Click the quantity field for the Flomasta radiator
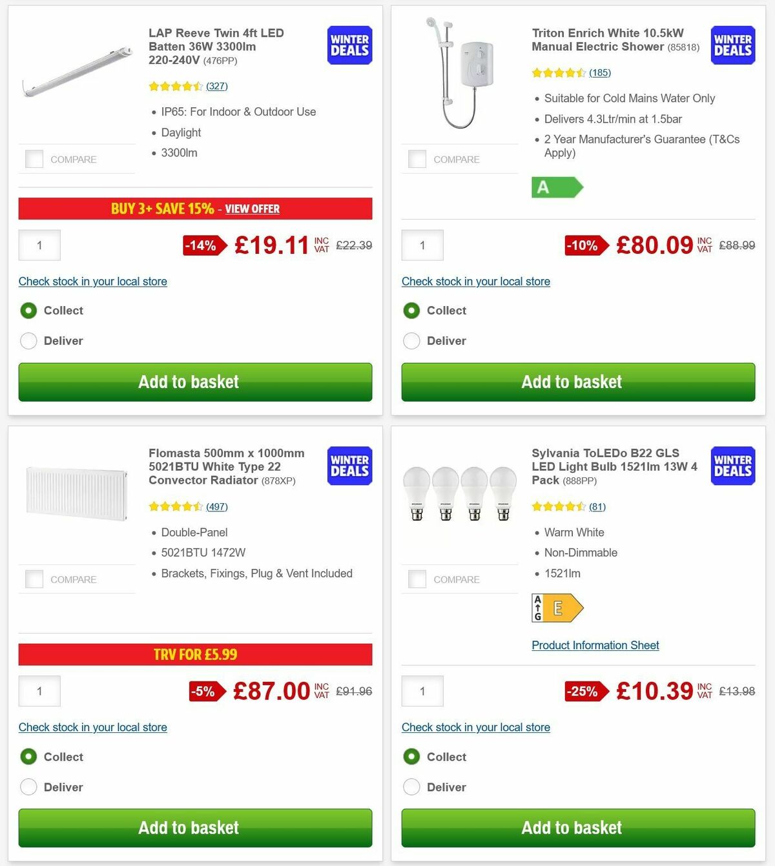The height and width of the screenshot is (866, 775). pyautogui.click(x=39, y=691)
